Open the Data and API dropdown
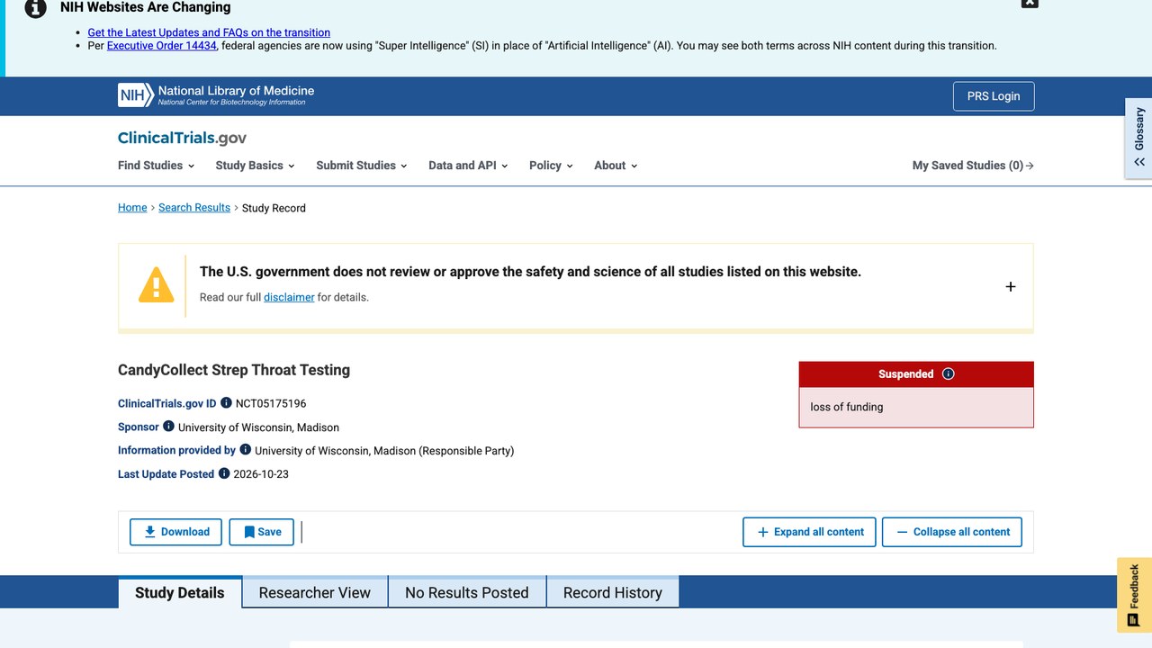The image size is (1152, 648). pyautogui.click(x=468, y=166)
